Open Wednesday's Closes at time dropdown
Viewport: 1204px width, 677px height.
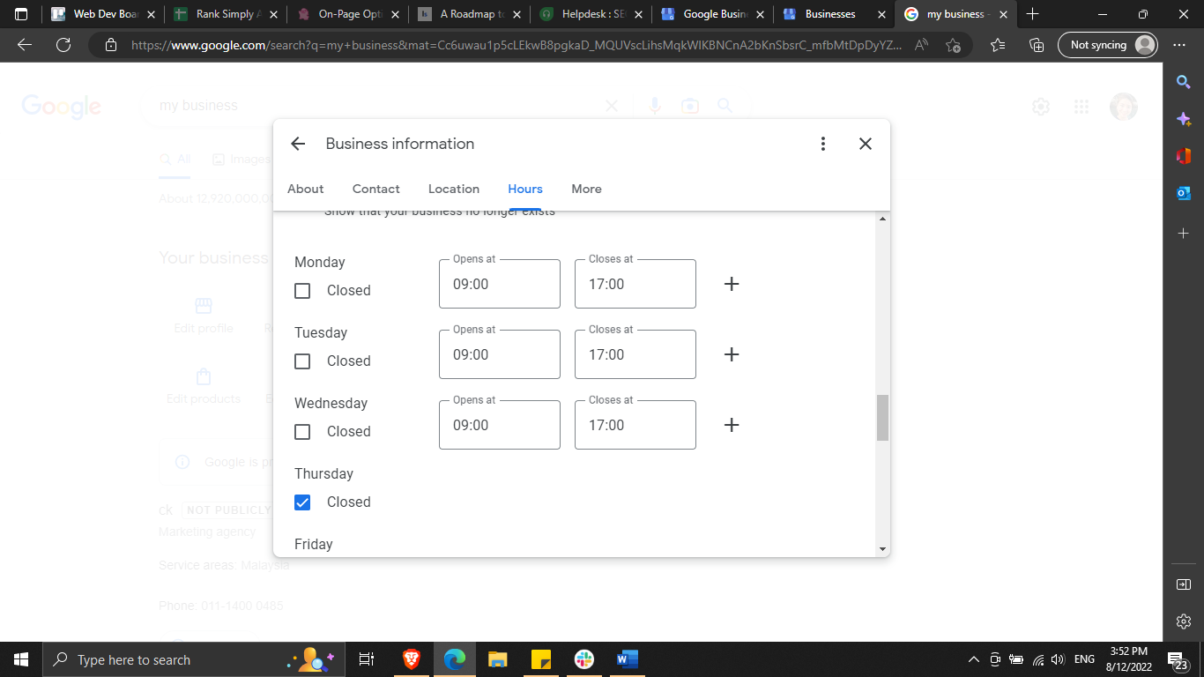(x=635, y=425)
